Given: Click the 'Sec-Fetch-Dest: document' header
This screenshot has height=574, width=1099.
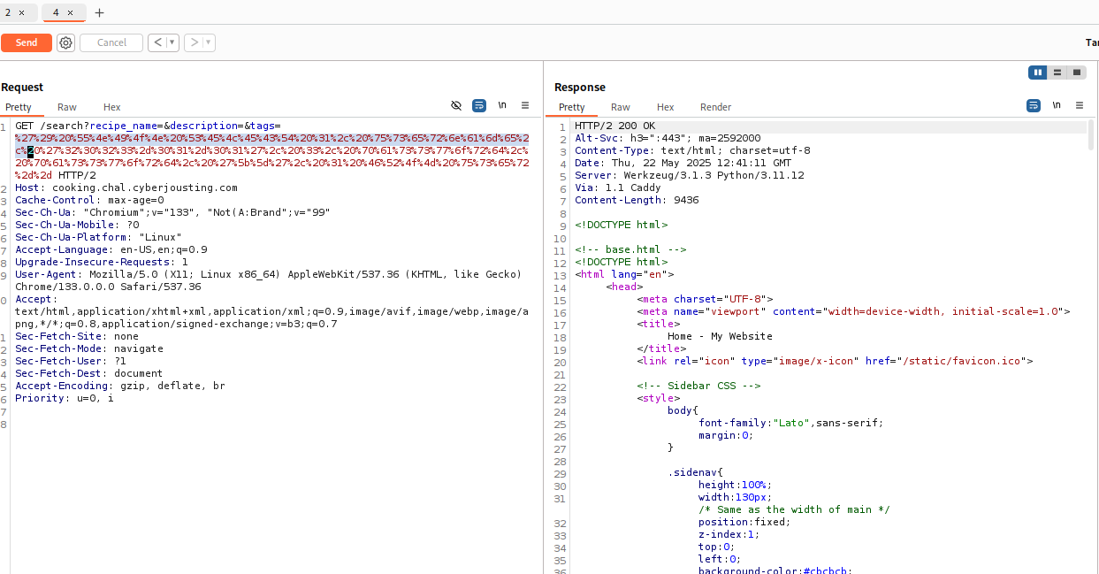Looking at the screenshot, I should click(89, 373).
